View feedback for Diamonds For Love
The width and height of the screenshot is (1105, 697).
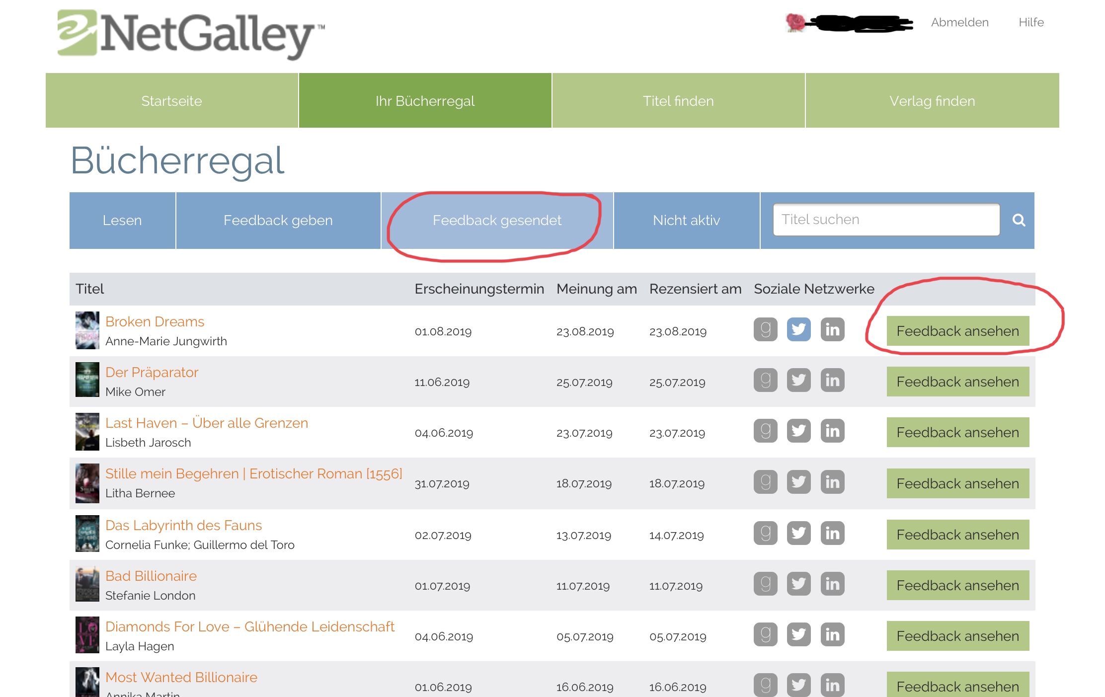[x=958, y=636]
